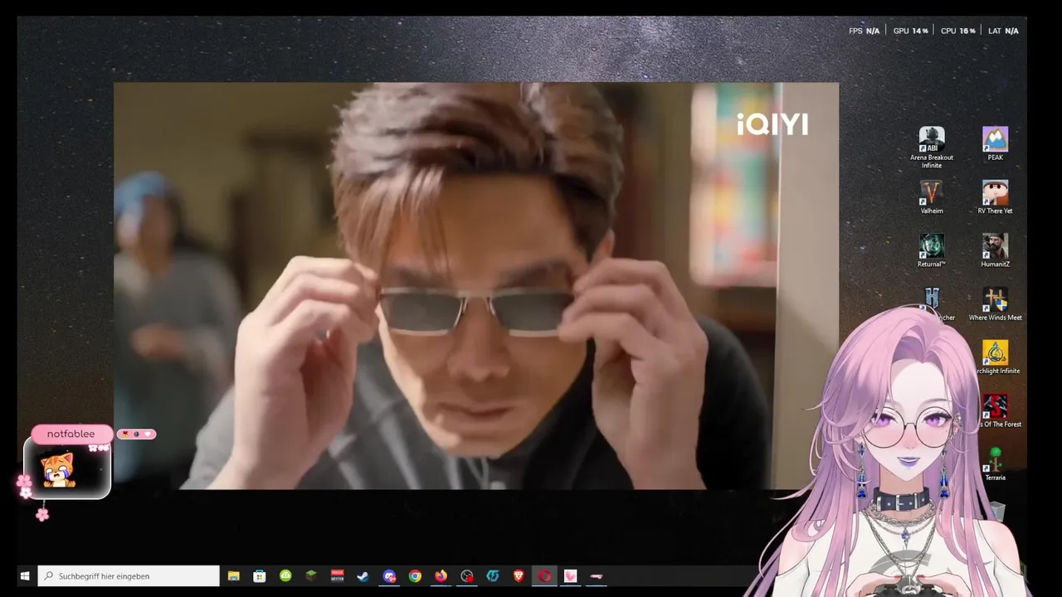Open Brave browser from the taskbar

click(519, 575)
